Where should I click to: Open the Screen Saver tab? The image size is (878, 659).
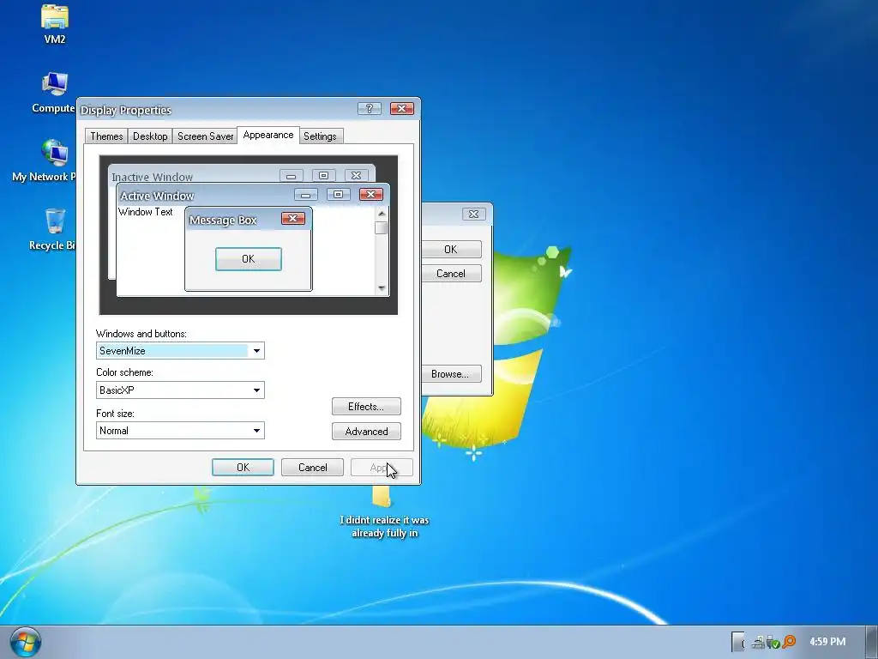coord(205,136)
